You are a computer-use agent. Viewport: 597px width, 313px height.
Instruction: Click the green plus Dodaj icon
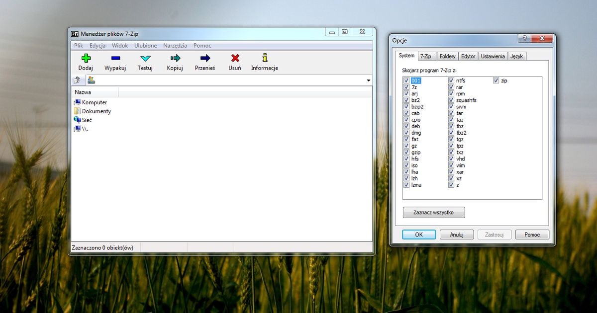[x=86, y=59]
